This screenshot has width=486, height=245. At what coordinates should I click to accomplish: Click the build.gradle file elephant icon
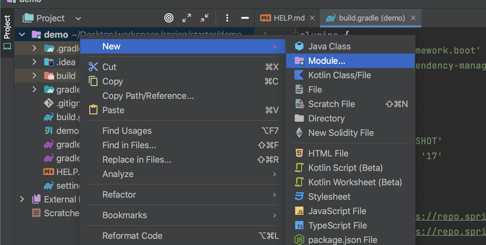coord(49,117)
